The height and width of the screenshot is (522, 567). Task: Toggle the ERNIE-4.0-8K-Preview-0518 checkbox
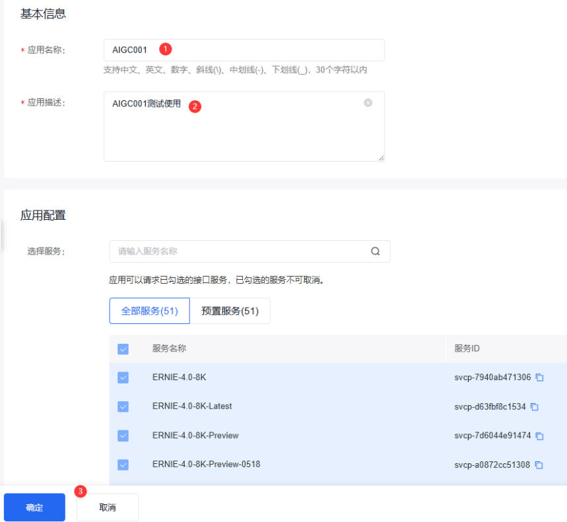pyautogui.click(x=123, y=465)
